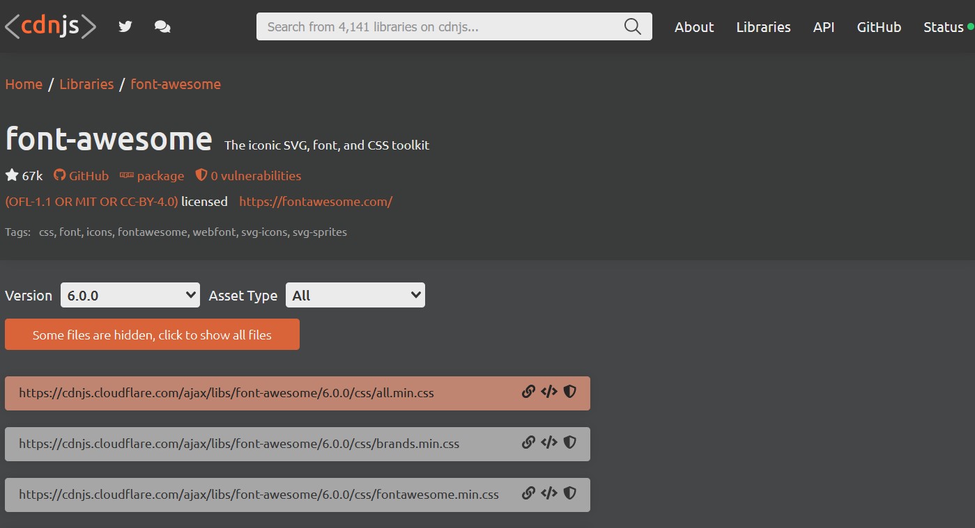The image size is (975, 528).
Task: Open the Asset Type dropdown
Action: click(x=355, y=294)
